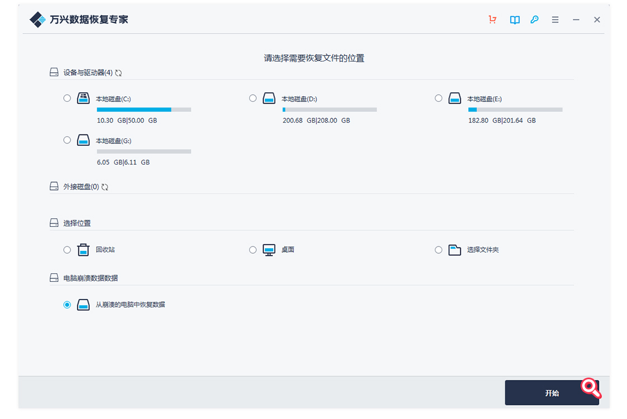
Task: Select the 本地磁盘(D:) radio button
Action: click(252, 98)
